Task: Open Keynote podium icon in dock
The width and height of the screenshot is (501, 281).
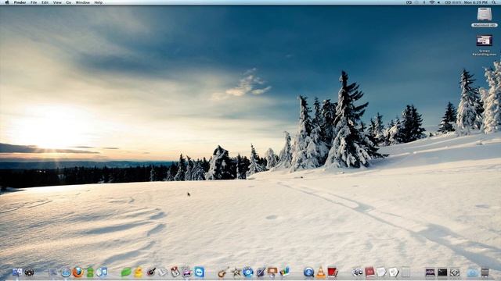Action: pos(272,272)
